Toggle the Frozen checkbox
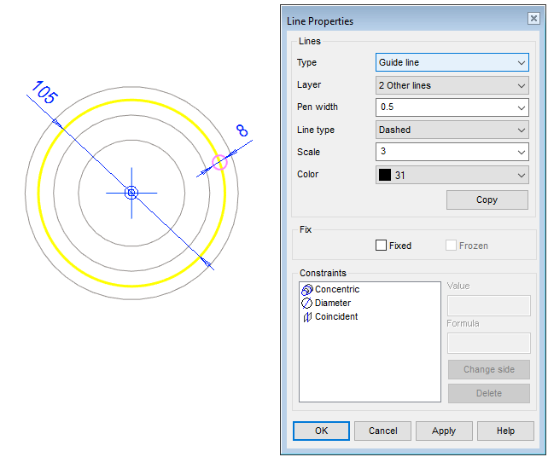 point(452,246)
